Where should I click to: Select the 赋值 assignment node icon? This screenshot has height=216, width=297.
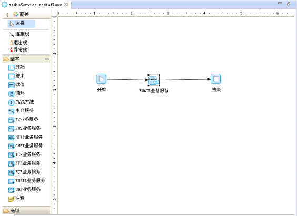12,85
